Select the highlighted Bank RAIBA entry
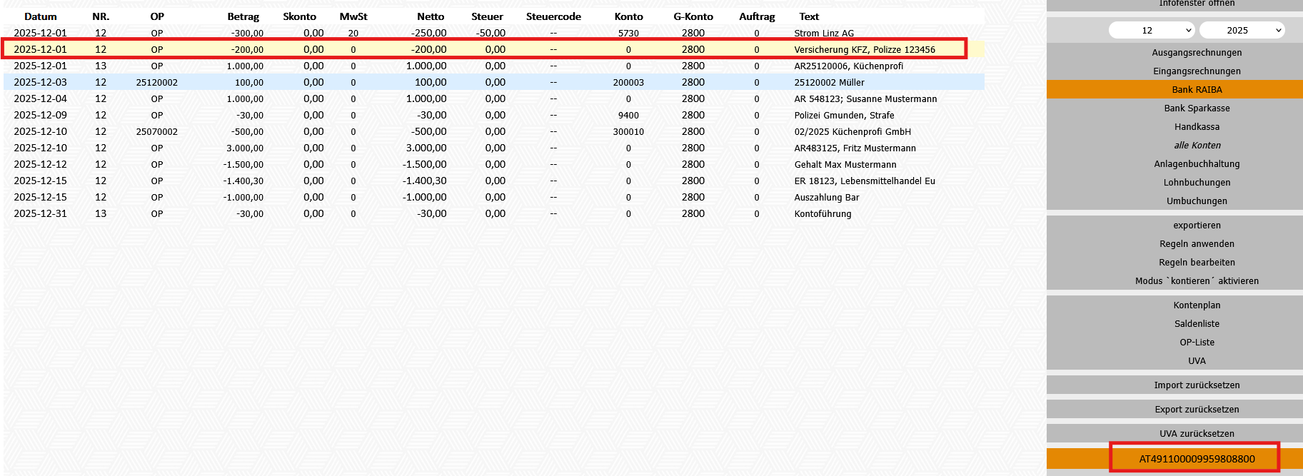 [x=1197, y=90]
